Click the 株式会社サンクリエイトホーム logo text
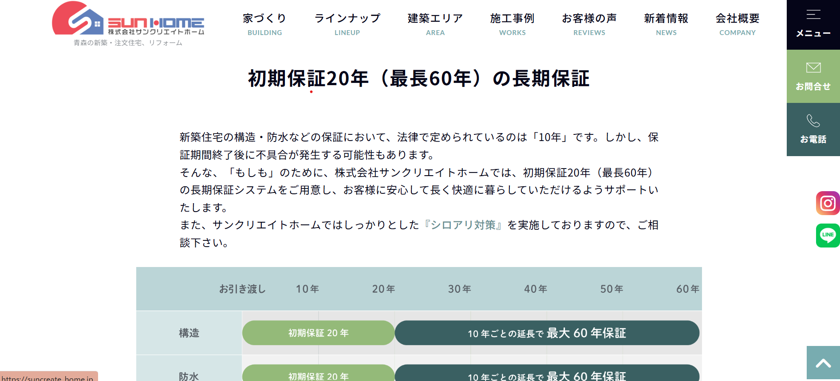Screen dimensions: 840x381 click(156, 32)
